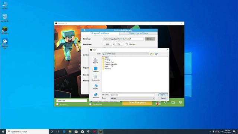
Task: Open Windows Start menu
Action: tap(3, 131)
